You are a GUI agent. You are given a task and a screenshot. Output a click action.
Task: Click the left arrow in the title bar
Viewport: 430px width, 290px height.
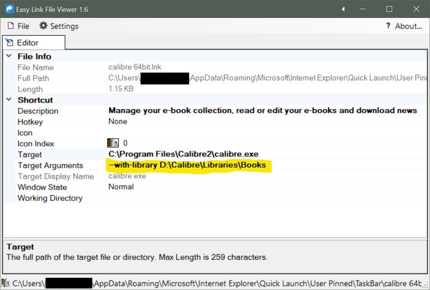pyautogui.click(x=343, y=9)
